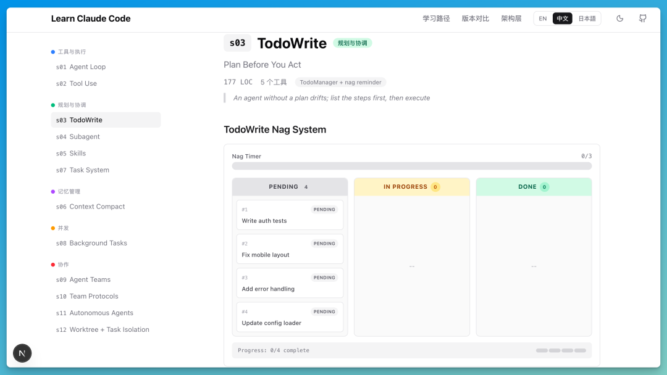Click the Done column count badge
This screenshot has height=375, width=667.
[x=544, y=187]
